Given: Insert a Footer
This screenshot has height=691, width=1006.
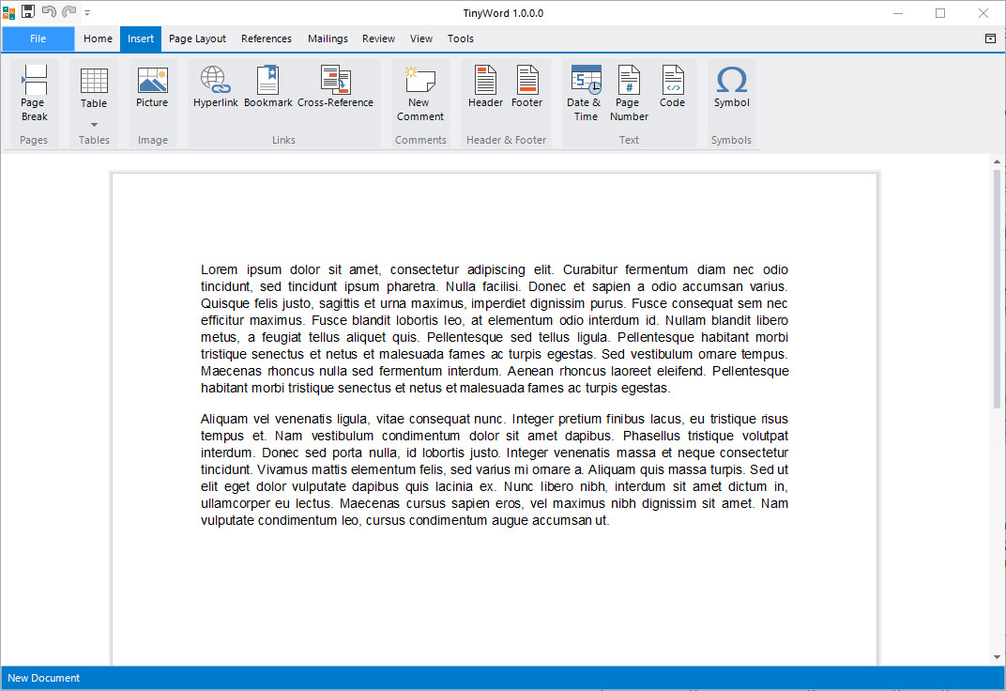Looking at the screenshot, I should point(526,87).
